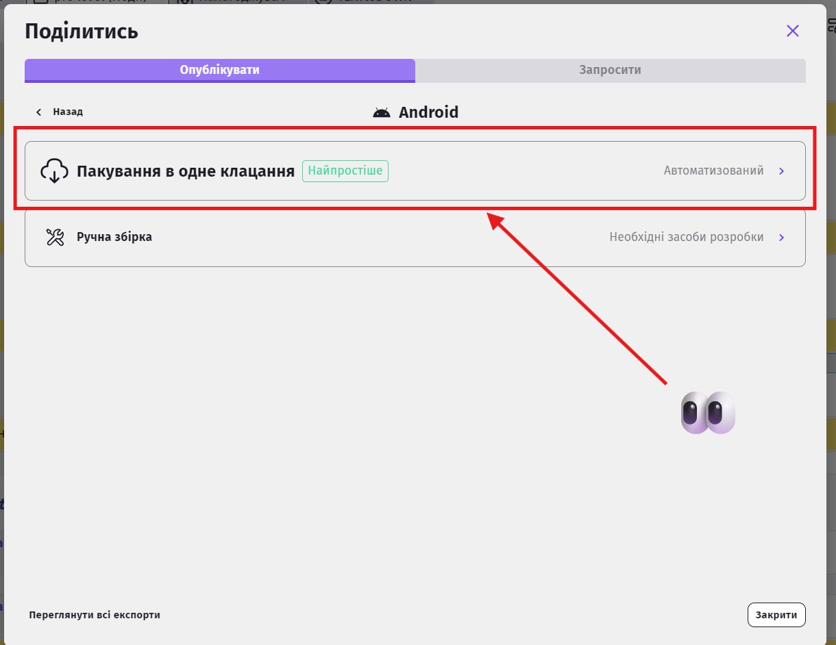Click the eyes emoji sticker
This screenshot has width=836, height=645.
coord(708,413)
